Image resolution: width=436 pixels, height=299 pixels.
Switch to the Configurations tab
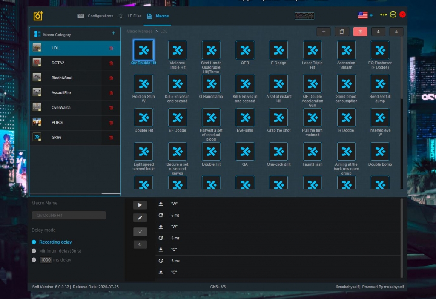tap(95, 16)
